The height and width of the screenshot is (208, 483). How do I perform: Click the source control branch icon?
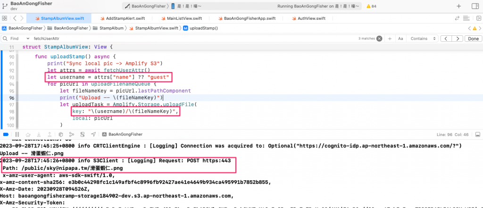pos(5,6)
